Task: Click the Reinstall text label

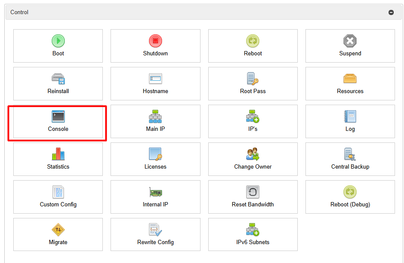Action: coord(58,91)
